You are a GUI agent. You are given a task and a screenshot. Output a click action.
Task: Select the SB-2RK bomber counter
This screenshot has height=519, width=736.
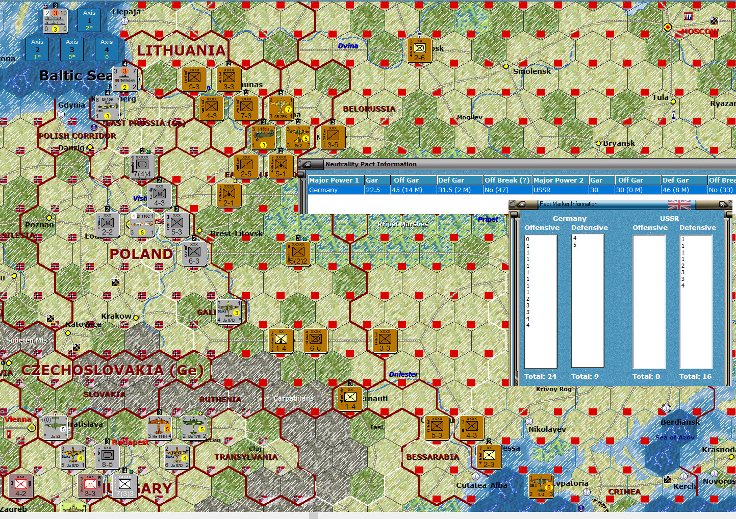[281, 108]
